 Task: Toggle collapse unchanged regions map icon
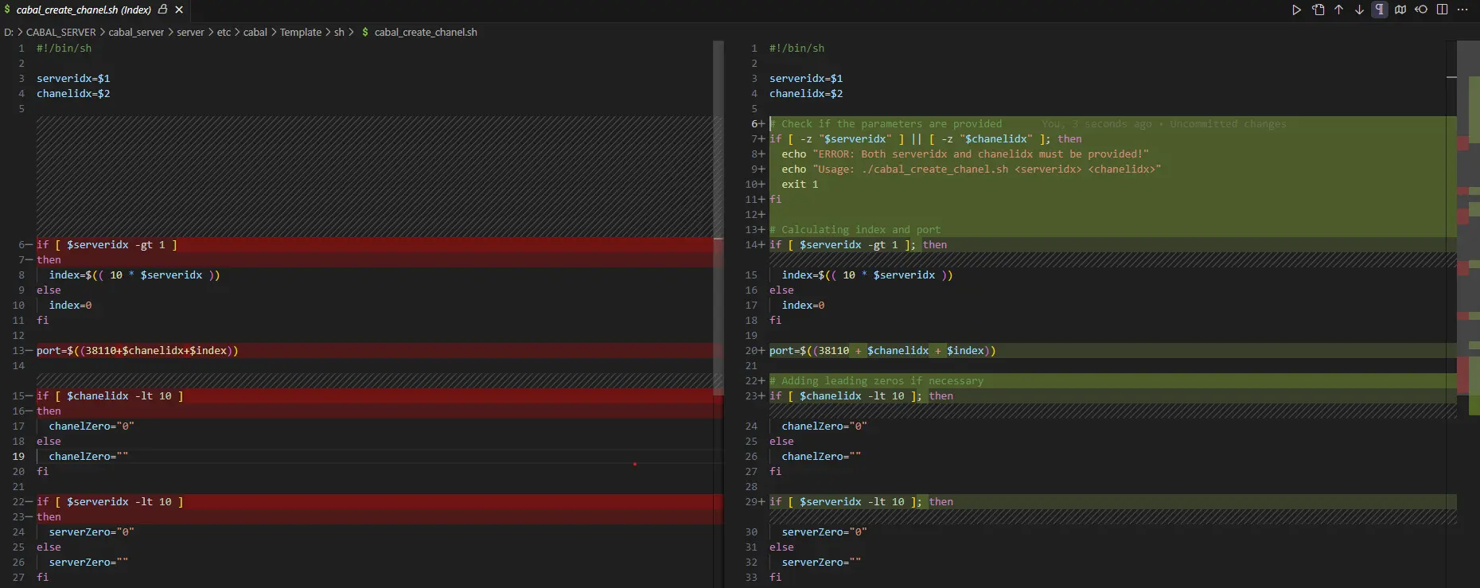[1400, 10]
